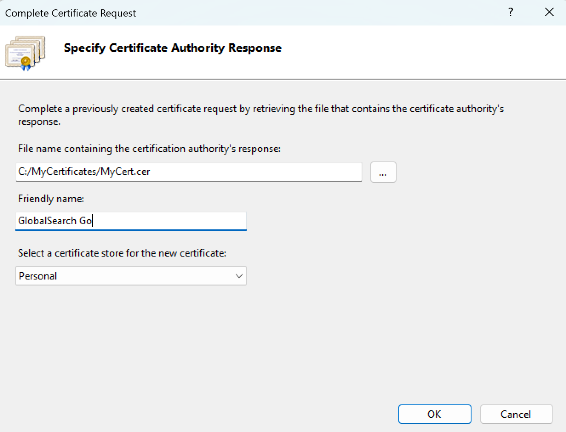Click the Specify Certificate Authority Response heading
Viewport: 566px width, 432px height.
[x=172, y=48]
